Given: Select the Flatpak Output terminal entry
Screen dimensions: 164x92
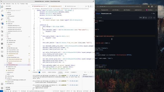Looking at the screenshot, I should tap(88, 77).
